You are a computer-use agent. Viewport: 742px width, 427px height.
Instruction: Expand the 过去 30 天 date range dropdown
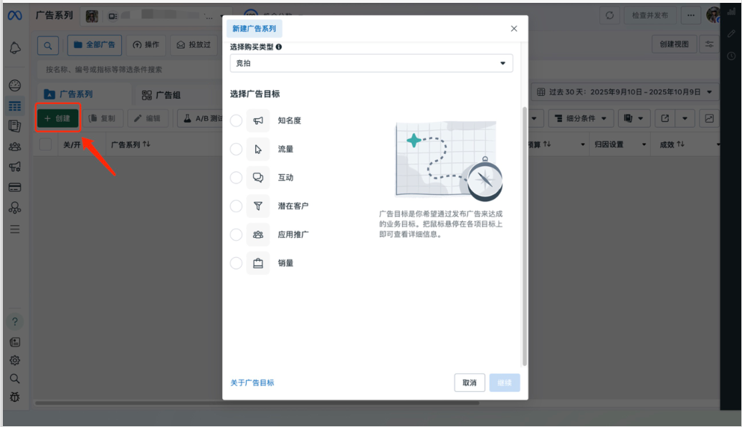coord(625,92)
